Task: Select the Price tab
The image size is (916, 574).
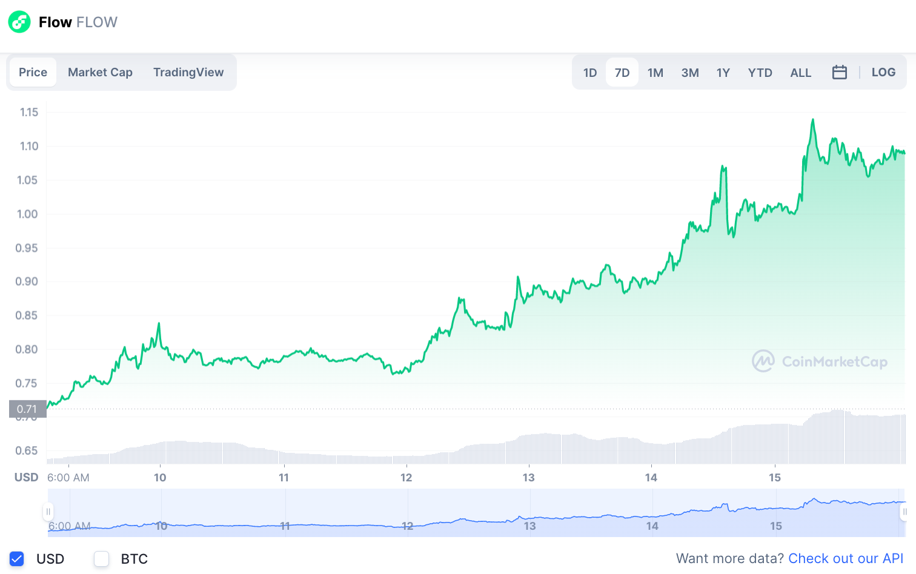Action: coord(33,72)
